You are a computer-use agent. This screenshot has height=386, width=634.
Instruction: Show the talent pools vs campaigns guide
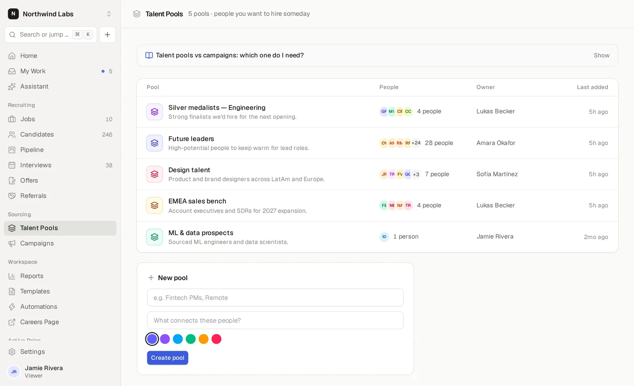(x=602, y=55)
